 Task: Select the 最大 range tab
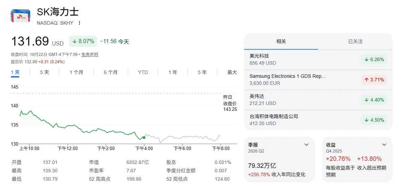[232, 72]
